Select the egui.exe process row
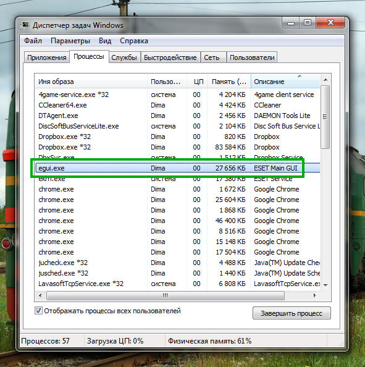Image resolution: width=365 pixels, height=367 pixels. coord(177,168)
